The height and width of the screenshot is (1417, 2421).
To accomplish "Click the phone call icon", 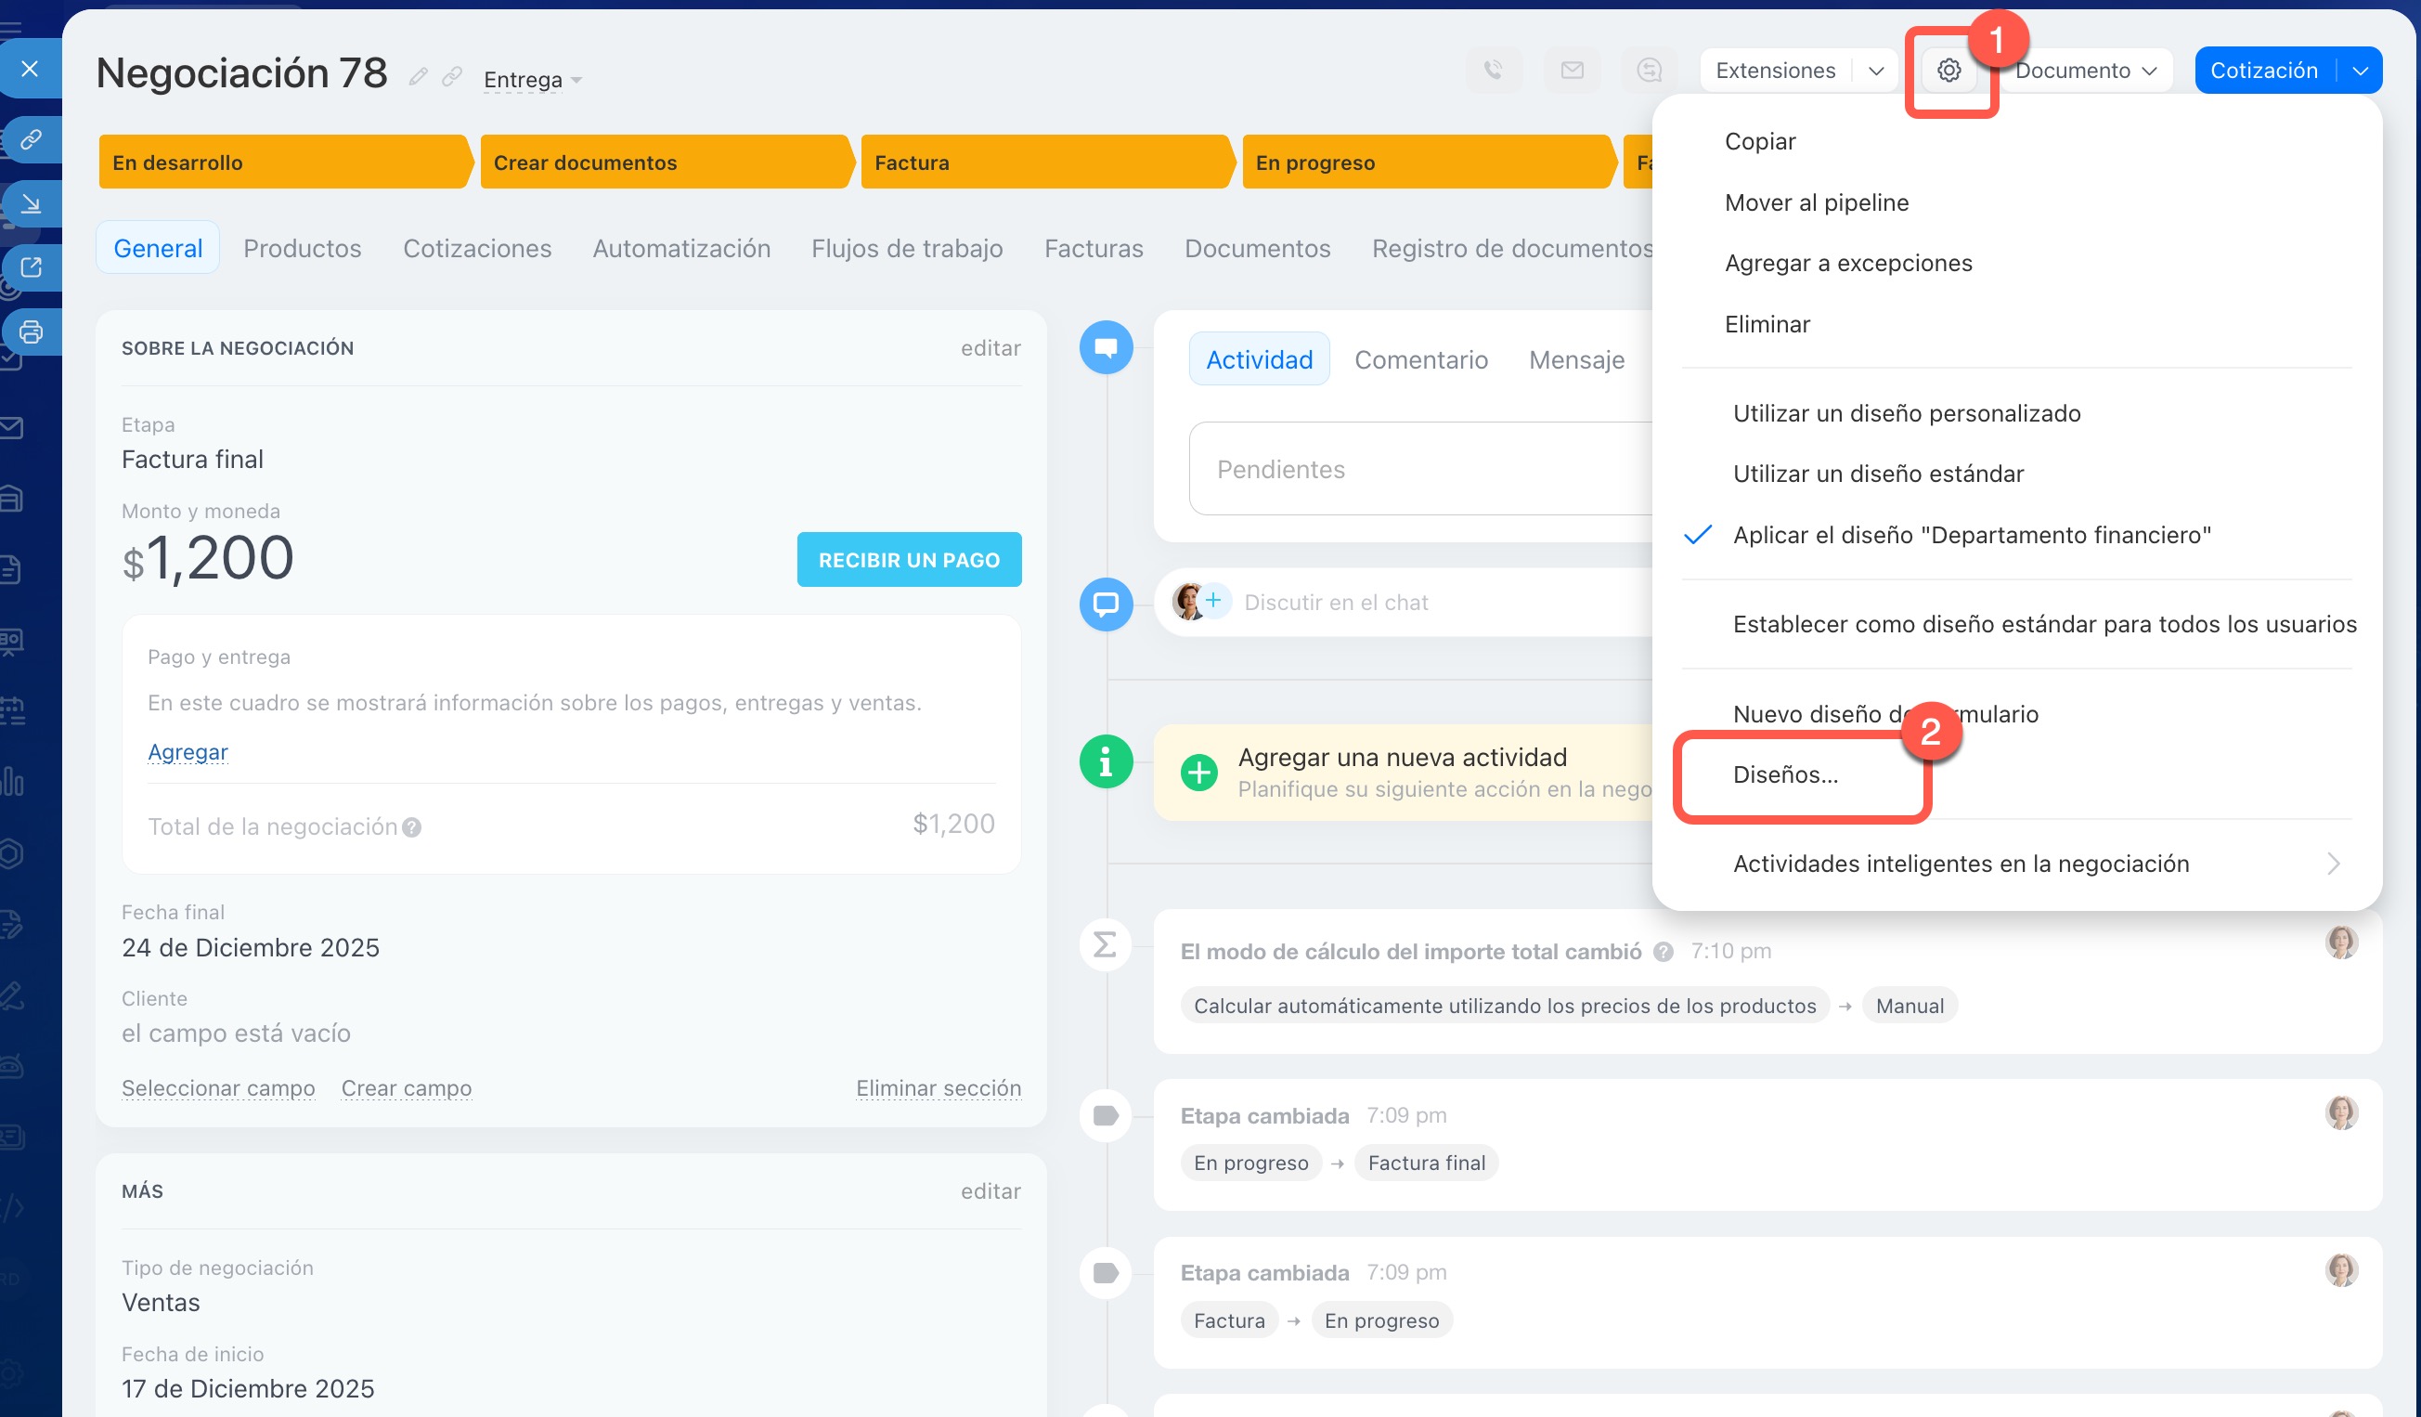I will (1493, 71).
